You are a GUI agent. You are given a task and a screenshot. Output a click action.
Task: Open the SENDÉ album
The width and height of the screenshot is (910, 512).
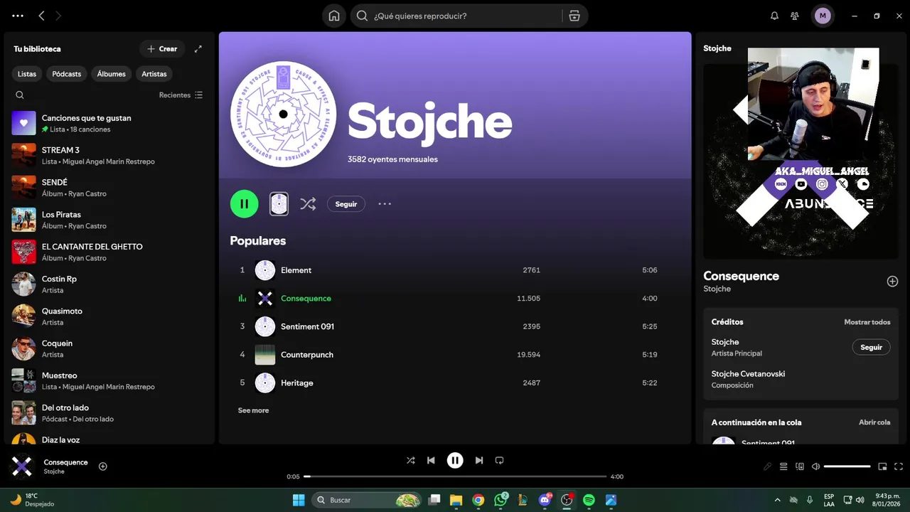click(110, 187)
